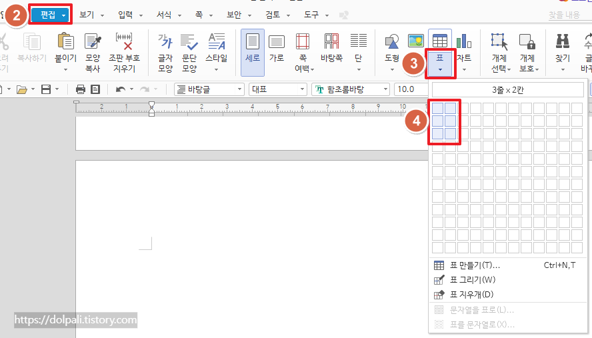This screenshot has width=592, height=338.
Task: Expand the 단 dropdown arrow
Action: coord(359,69)
